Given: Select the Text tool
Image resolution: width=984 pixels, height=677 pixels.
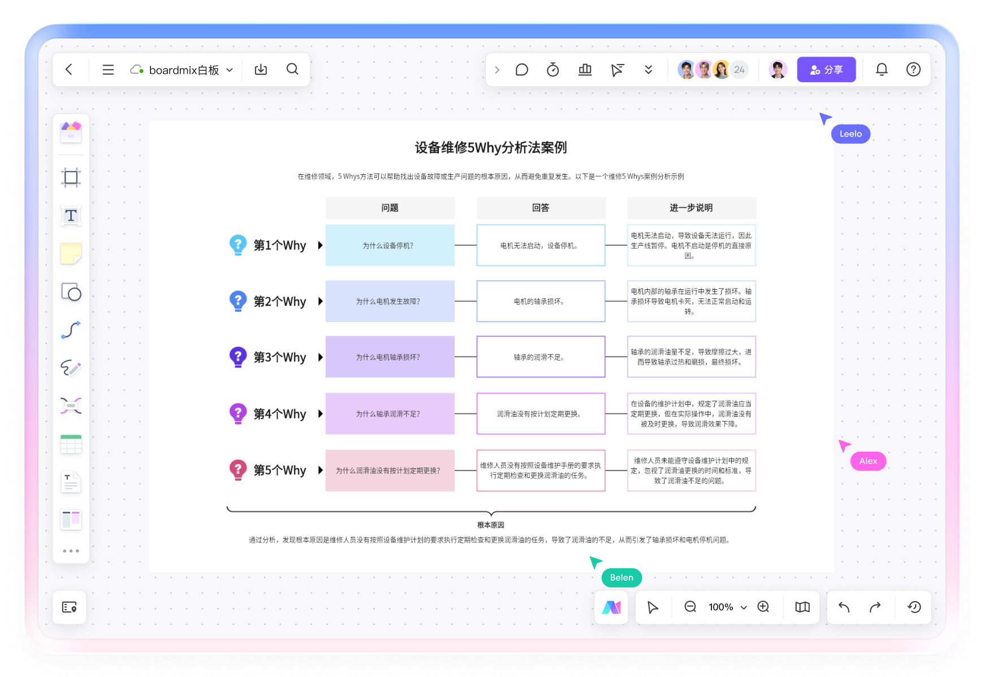Looking at the screenshot, I should (x=70, y=216).
